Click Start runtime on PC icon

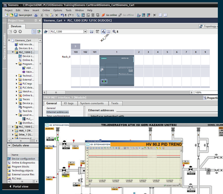coord(98,15)
